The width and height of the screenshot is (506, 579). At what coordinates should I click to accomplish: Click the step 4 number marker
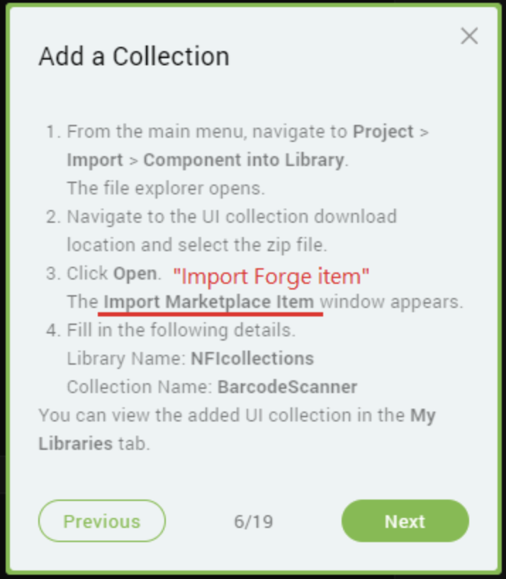point(52,330)
